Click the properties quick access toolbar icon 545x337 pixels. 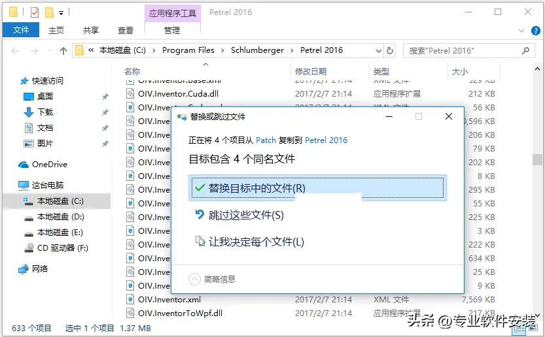point(35,12)
